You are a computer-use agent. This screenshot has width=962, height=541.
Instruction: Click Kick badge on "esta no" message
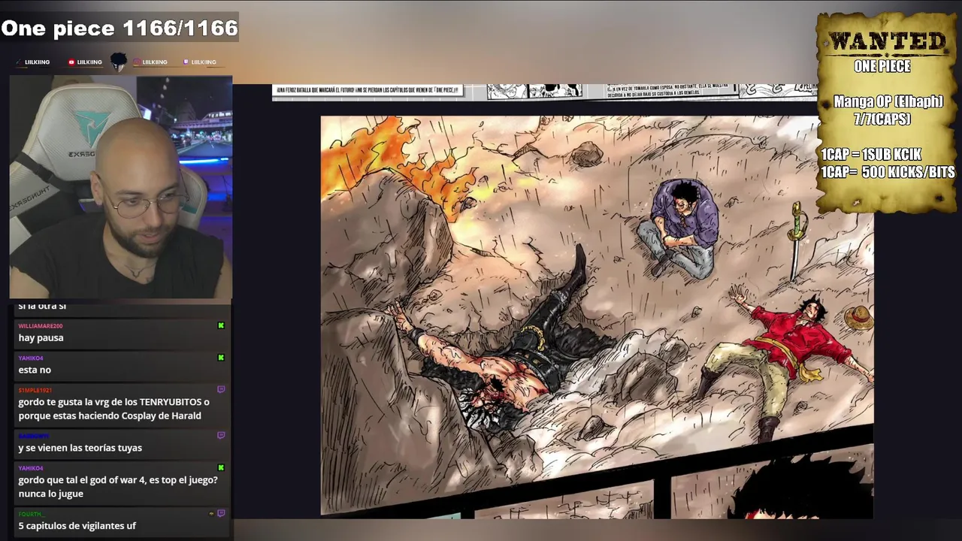coord(221,358)
